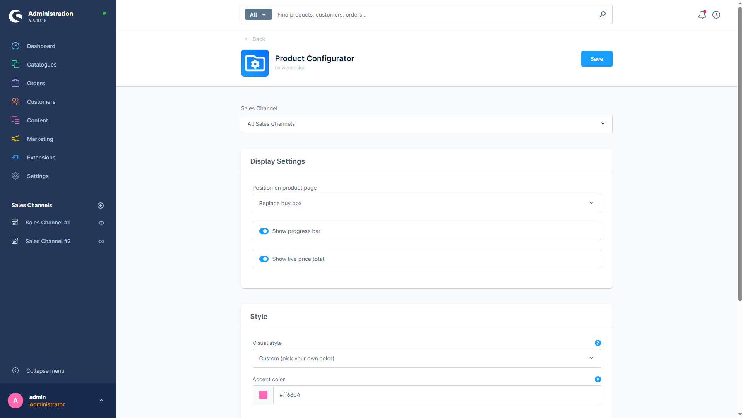The height and width of the screenshot is (418, 743).
Task: Expand the admin user menu chevron
Action: [x=101, y=401]
